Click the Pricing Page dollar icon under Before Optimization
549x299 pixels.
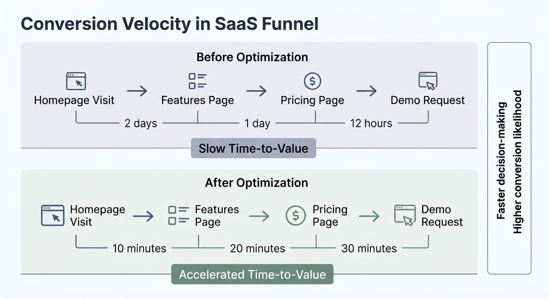(312, 81)
